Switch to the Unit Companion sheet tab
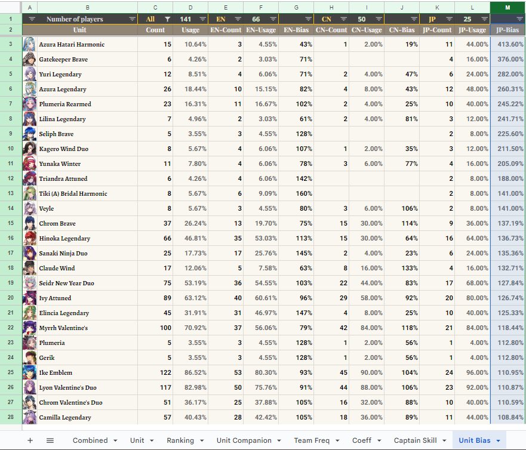This screenshot has width=526, height=450. click(244, 440)
